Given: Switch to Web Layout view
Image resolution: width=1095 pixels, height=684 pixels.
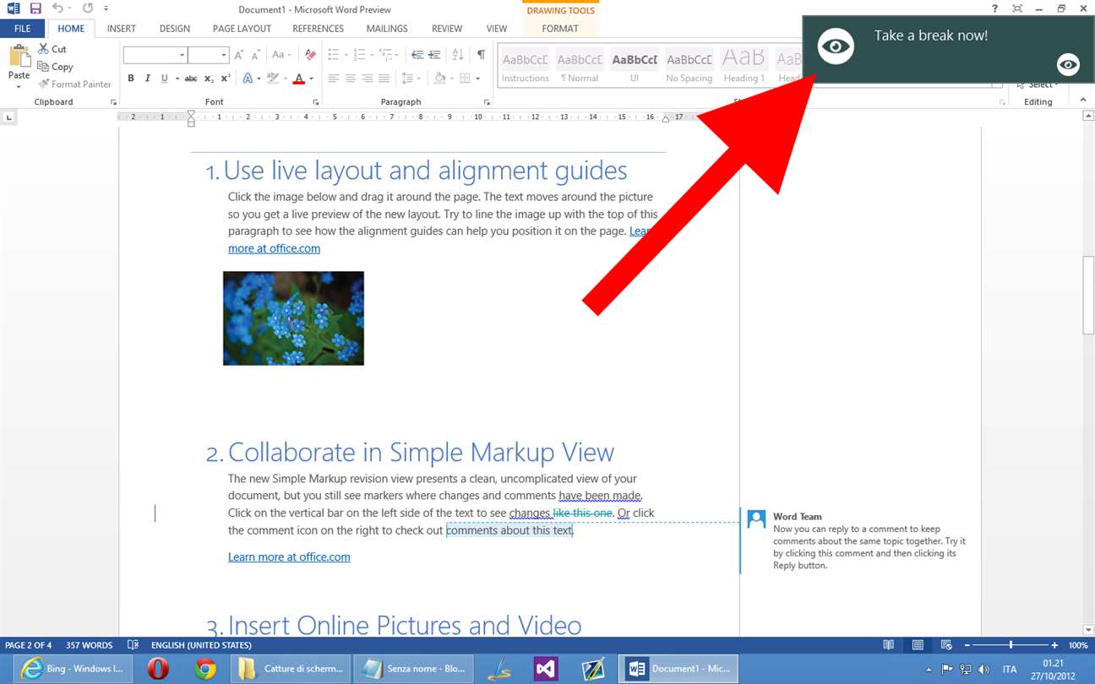Looking at the screenshot, I should pos(946,645).
